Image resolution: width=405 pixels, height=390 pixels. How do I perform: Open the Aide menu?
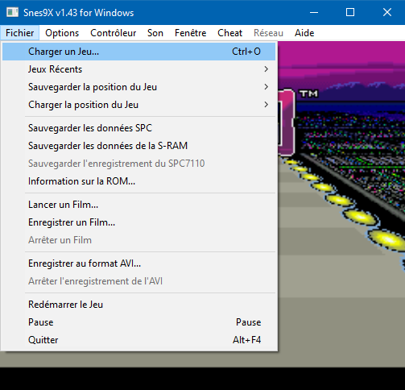point(304,33)
